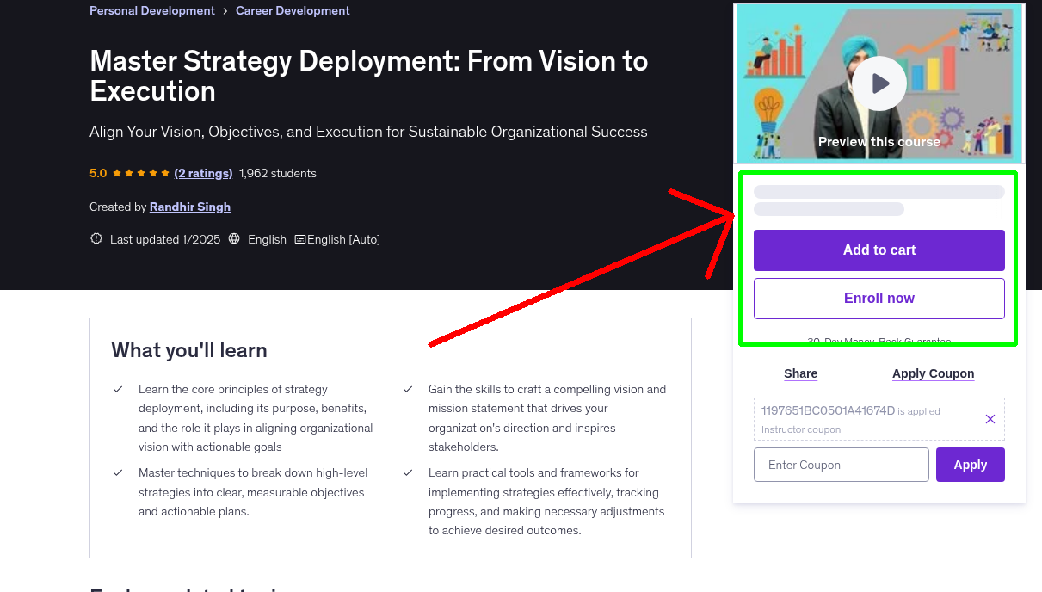Play the course preview video
Image resolution: width=1042 pixels, height=592 pixels.
click(x=879, y=83)
